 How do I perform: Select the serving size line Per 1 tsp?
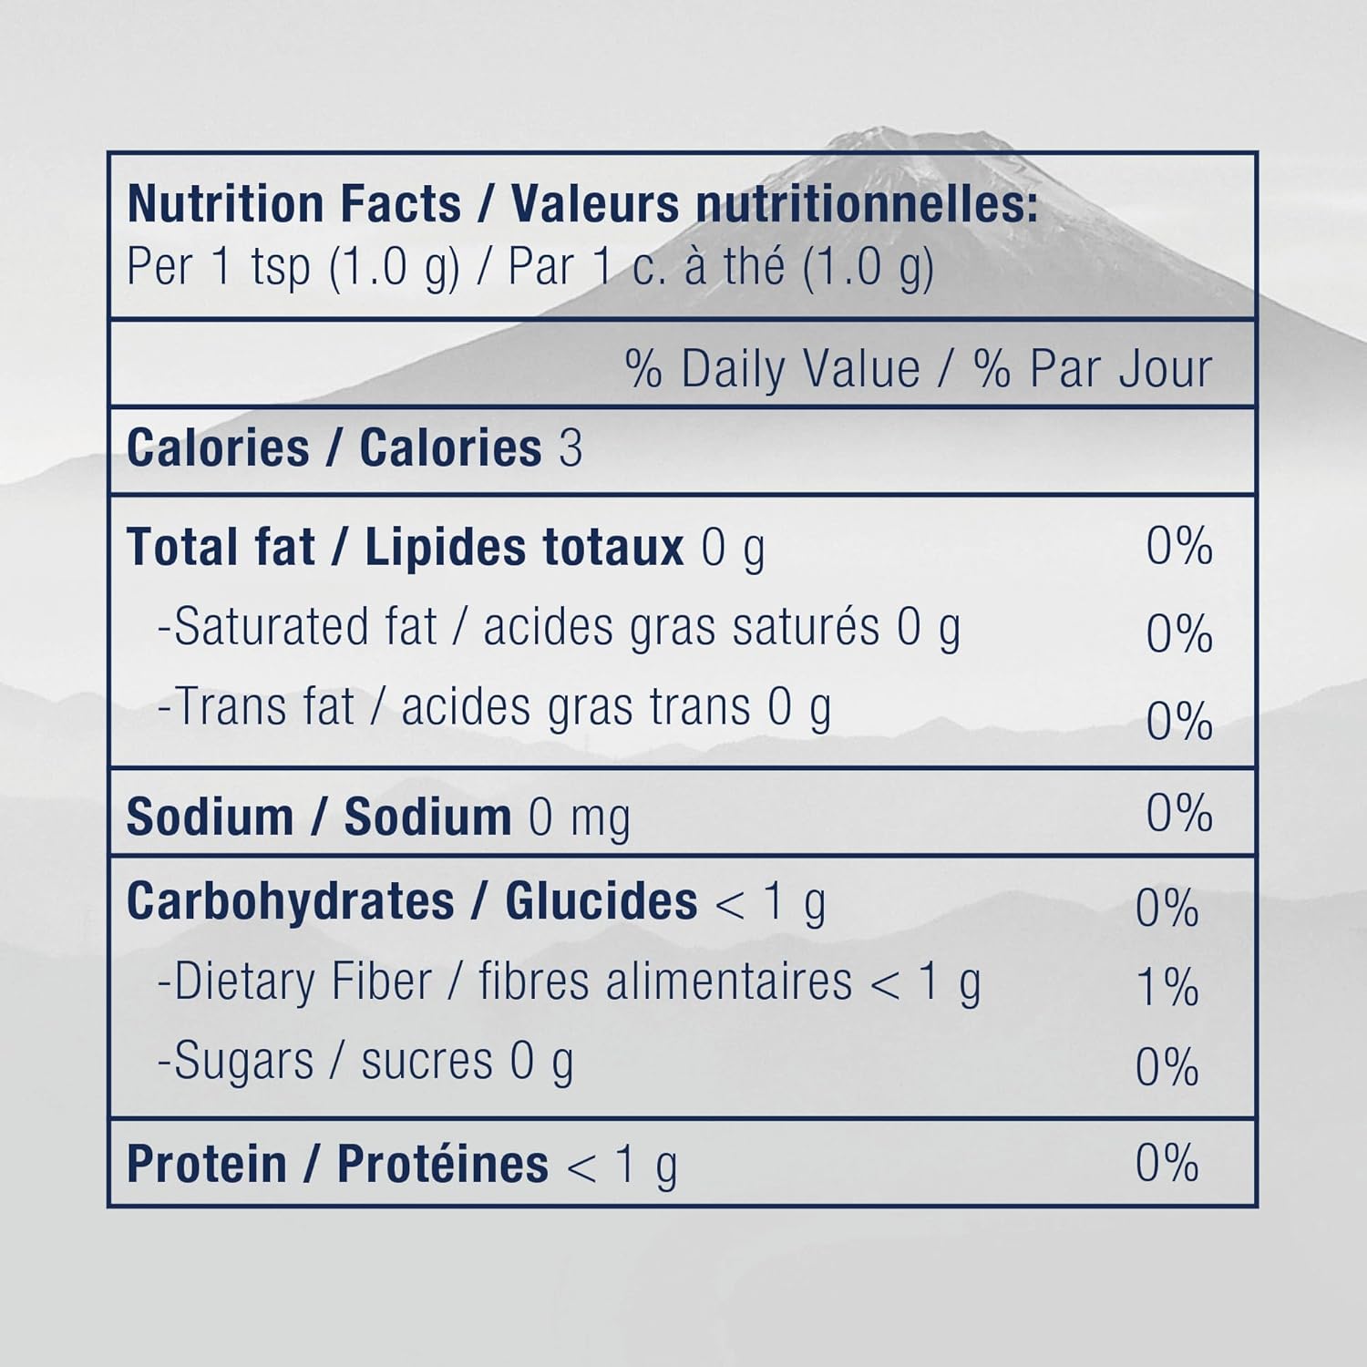530,267
